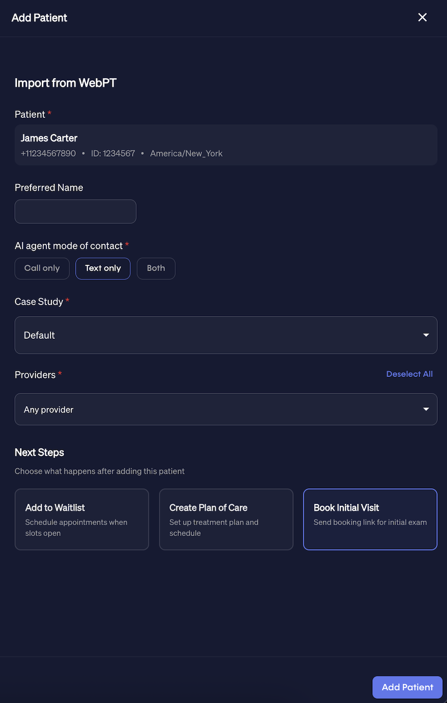This screenshot has width=447, height=703.
Task: Select the Text only contact mode
Action: [x=103, y=268]
